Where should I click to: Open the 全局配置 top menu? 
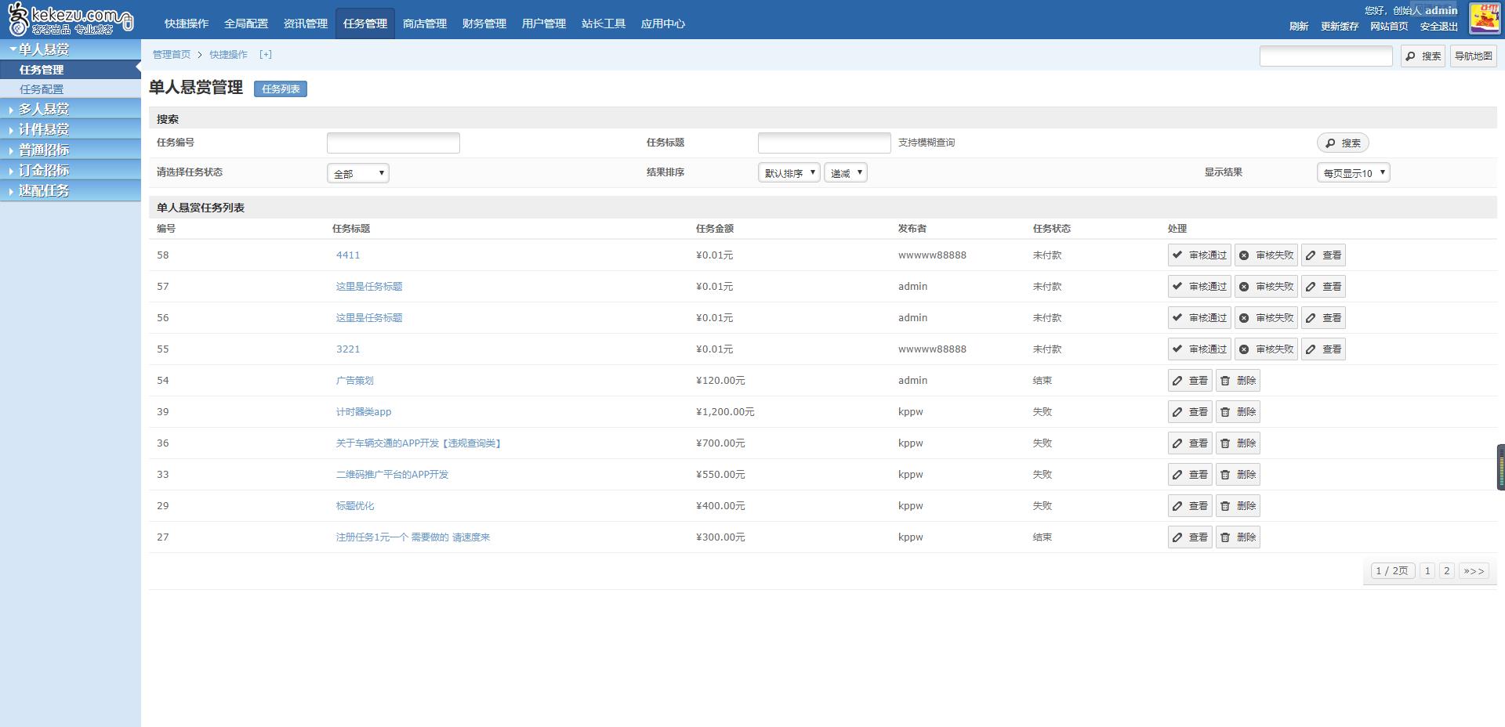246,24
